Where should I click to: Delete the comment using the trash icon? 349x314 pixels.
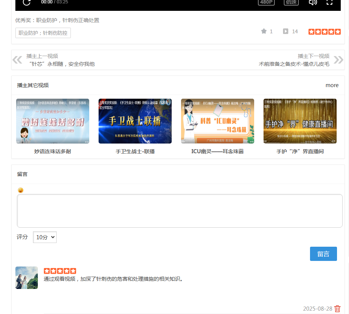pos(337,309)
